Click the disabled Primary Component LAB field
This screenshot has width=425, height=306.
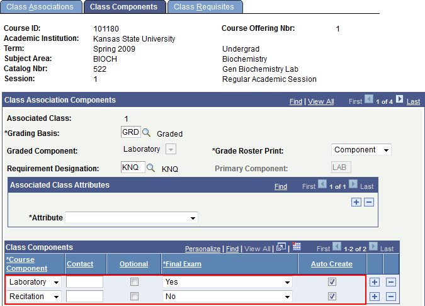click(x=341, y=167)
